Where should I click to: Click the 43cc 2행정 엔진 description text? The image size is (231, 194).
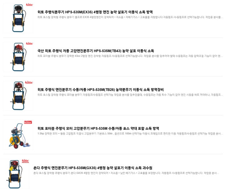[x=130, y=56]
